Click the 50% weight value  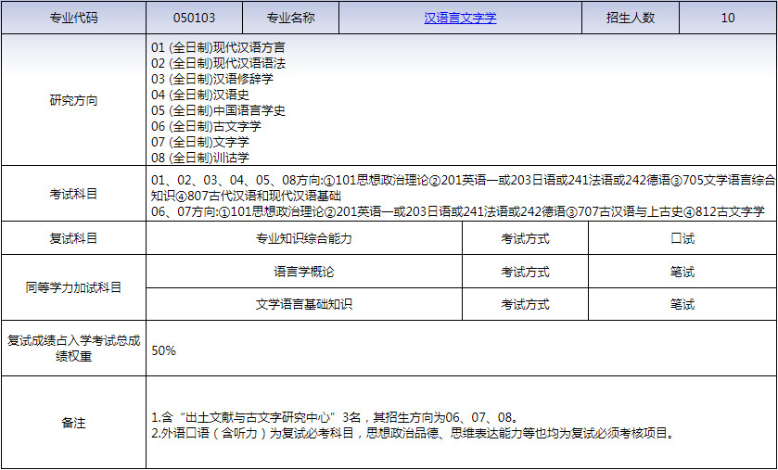coord(164,350)
